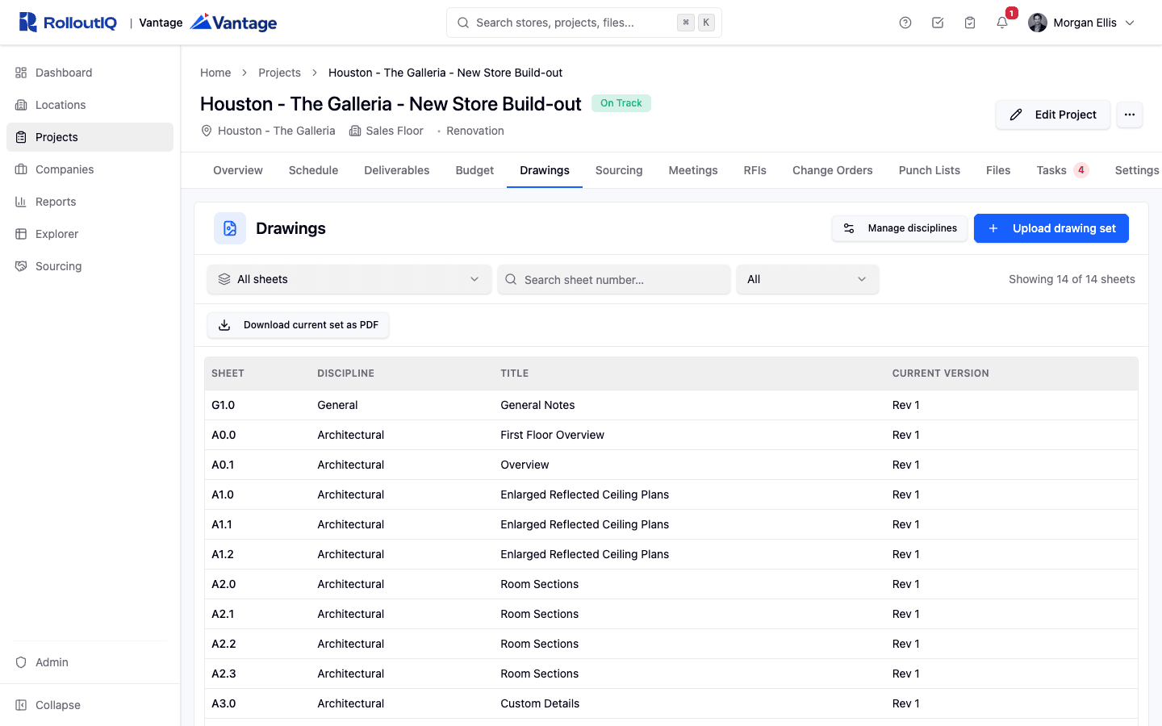Open sheet G1.0 General Notes row
Screen dimensions: 1162x726
click(x=671, y=405)
